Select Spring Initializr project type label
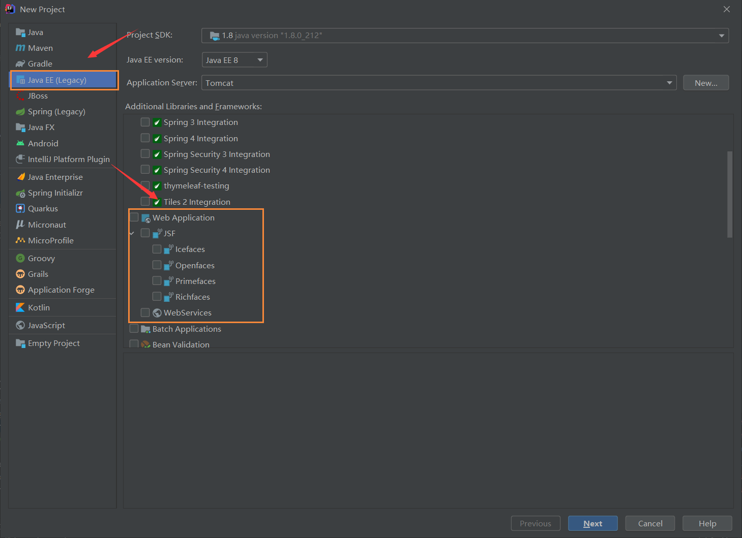 [x=55, y=193]
